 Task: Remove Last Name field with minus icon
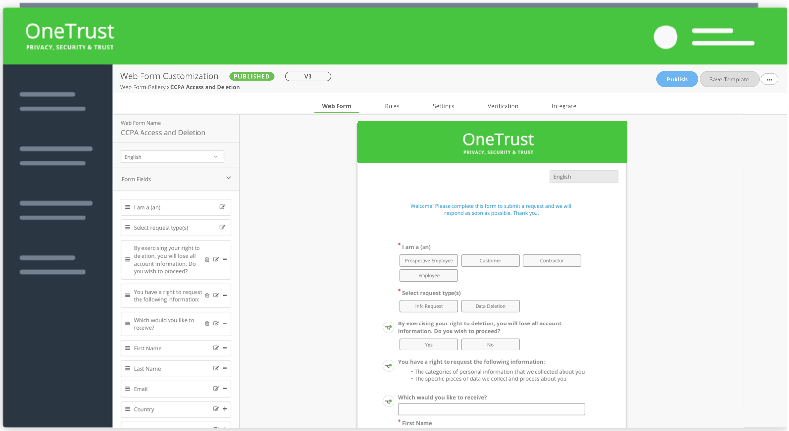pos(225,368)
